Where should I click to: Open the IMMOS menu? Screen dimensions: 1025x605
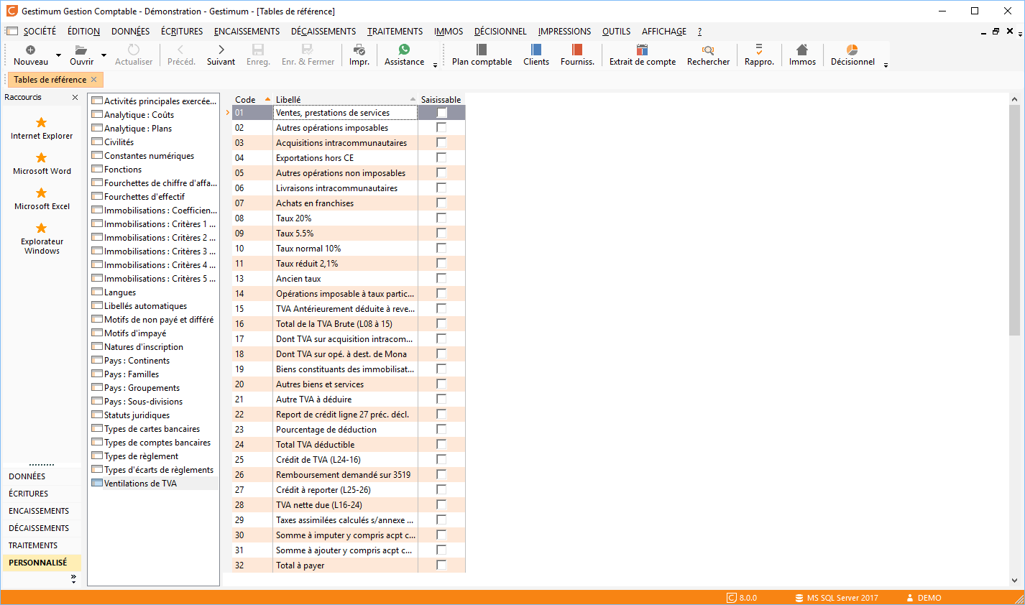449,32
